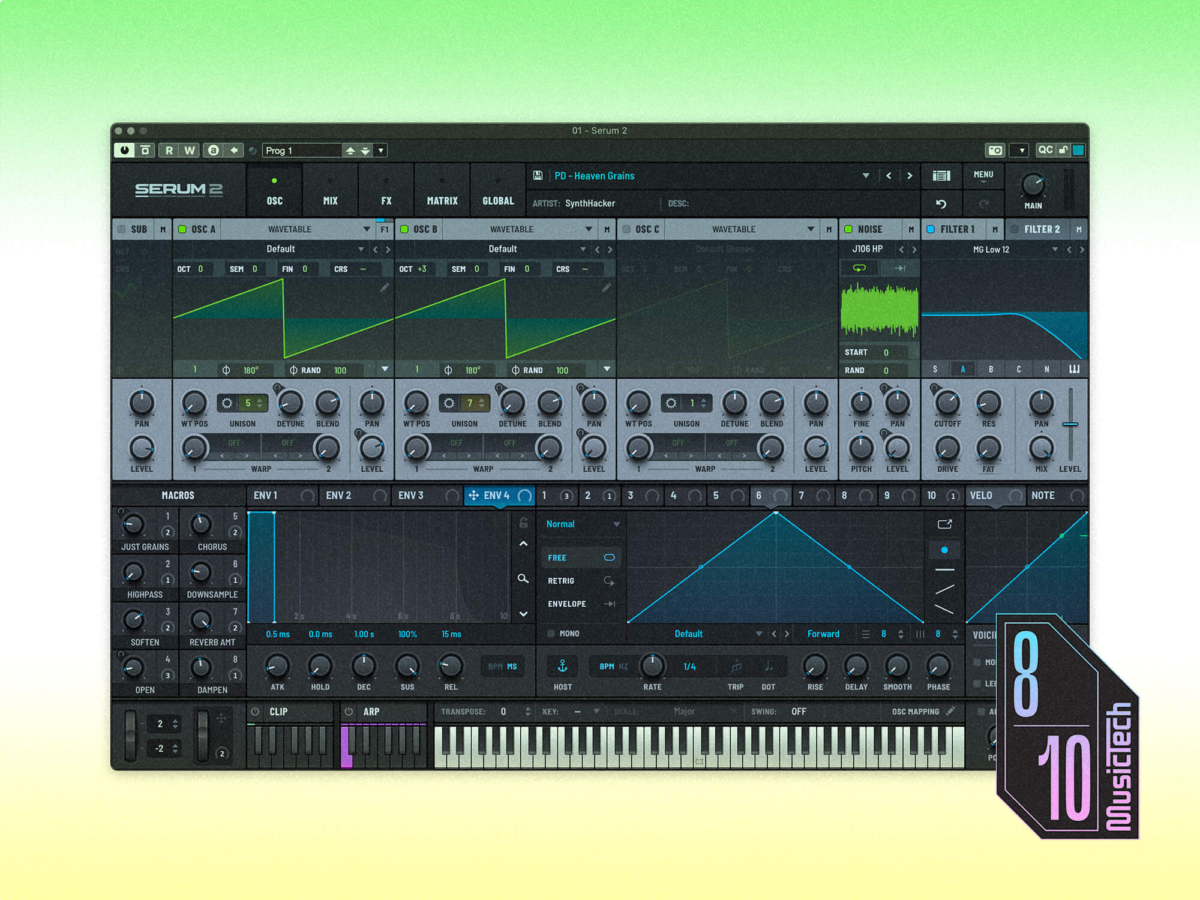Open the MG Low 12 filter dropdown
This screenshot has width=1200, height=900.
point(1055,250)
